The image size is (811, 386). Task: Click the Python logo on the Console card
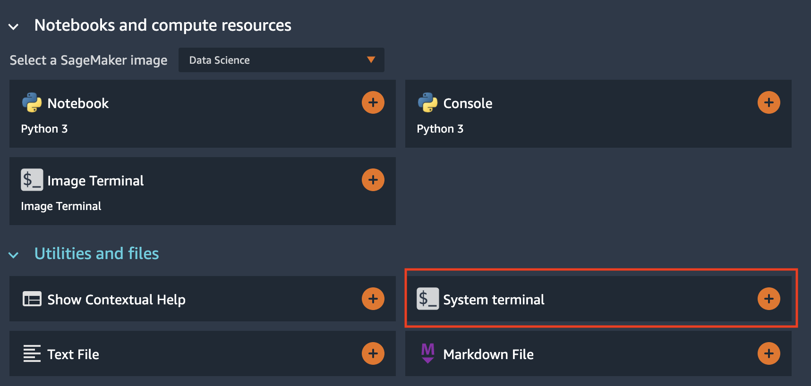tap(428, 102)
